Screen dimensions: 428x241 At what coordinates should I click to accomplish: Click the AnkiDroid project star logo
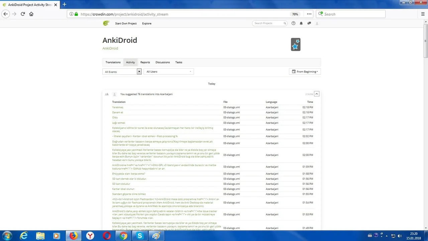[296, 45]
